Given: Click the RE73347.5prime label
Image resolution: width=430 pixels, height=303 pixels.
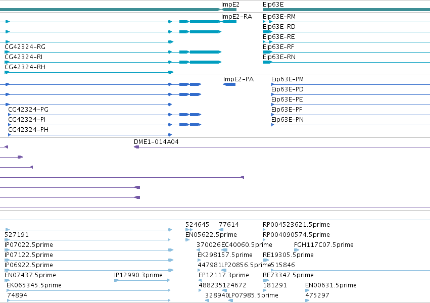Looking at the screenshot, I should [x=288, y=275].
